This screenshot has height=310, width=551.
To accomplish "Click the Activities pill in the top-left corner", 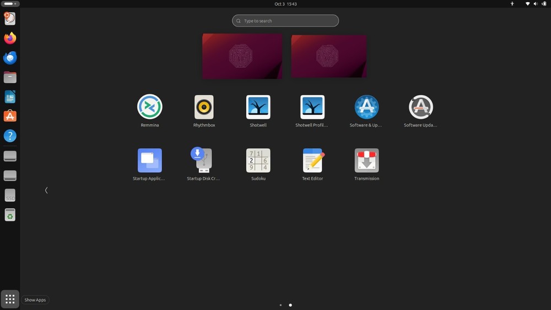I will 10,4.
